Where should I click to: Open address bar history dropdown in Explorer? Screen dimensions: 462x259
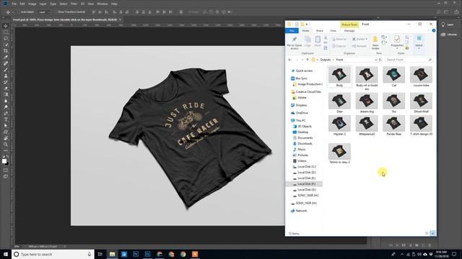375,60
